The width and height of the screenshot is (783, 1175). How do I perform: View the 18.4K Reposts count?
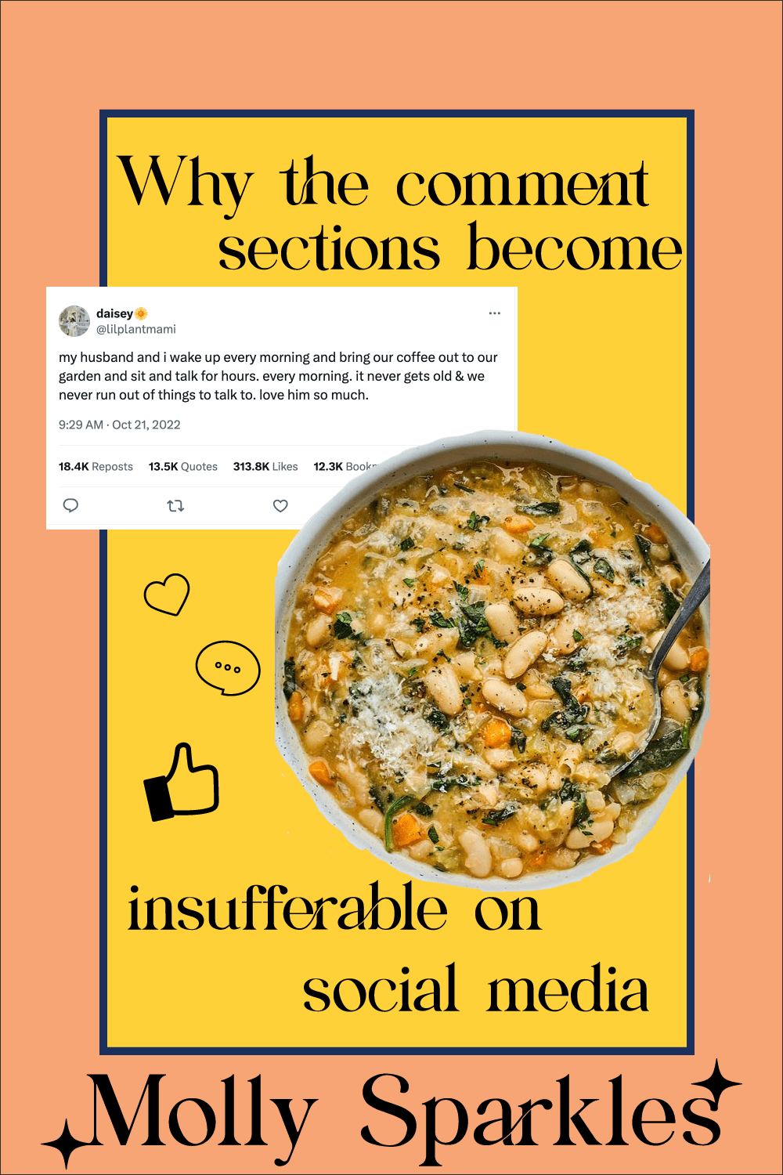click(96, 467)
